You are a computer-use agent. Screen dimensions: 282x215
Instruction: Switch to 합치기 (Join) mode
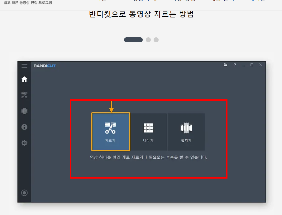pyautogui.click(x=186, y=132)
